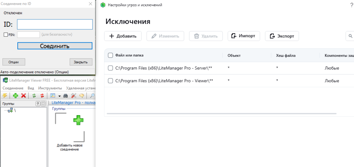The width and height of the screenshot is (354, 167).
Task: Sort by Объект column header
Action: coord(234,55)
